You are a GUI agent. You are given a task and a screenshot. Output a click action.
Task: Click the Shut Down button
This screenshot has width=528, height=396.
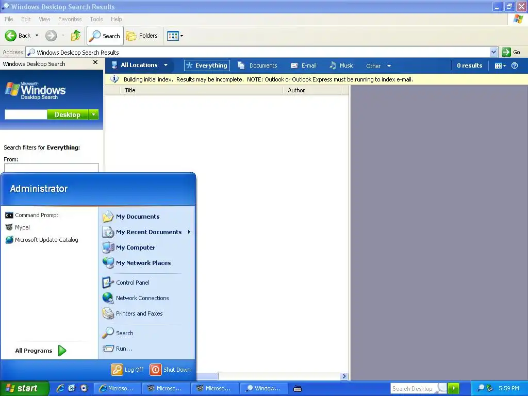(170, 369)
